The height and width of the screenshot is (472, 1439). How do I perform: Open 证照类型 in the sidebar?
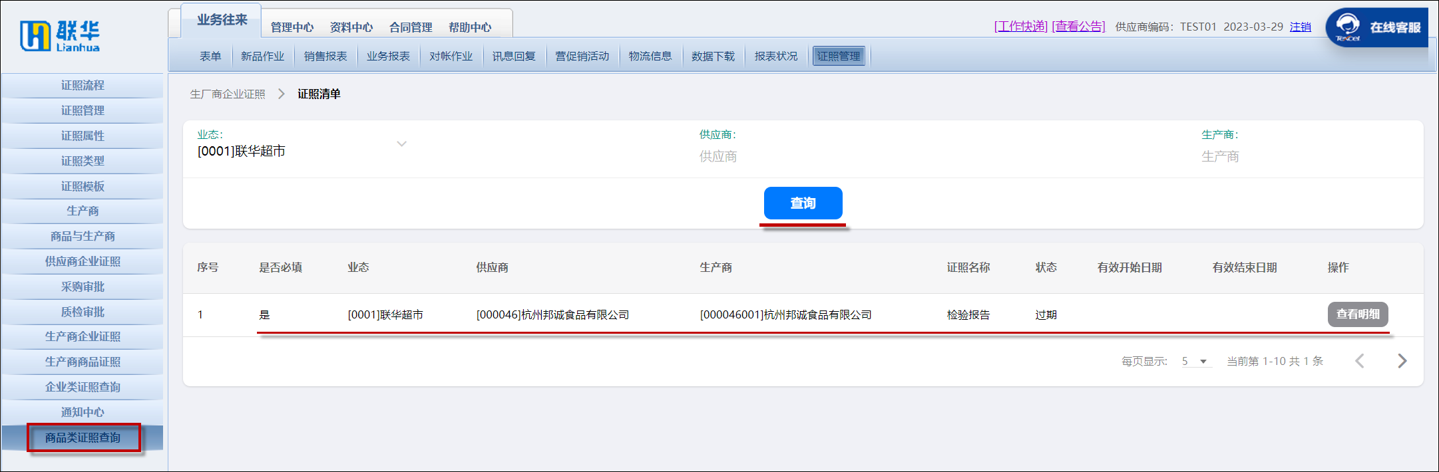click(83, 161)
